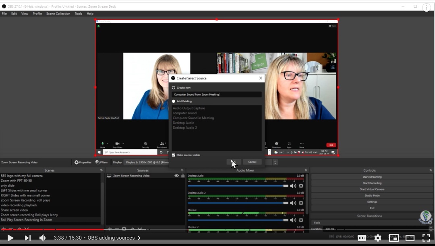The image size is (435, 246).
Task: Open the Tools menu
Action: coord(78,14)
